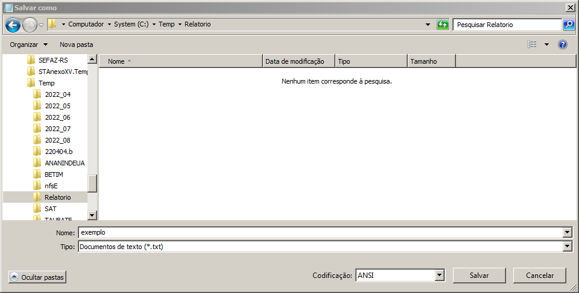Focus the Pesquisar Relatorio search box

507,25
